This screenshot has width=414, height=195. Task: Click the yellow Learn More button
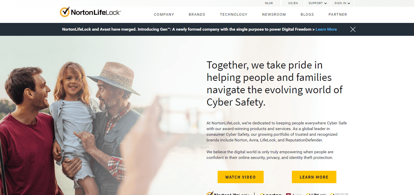tap(314, 177)
